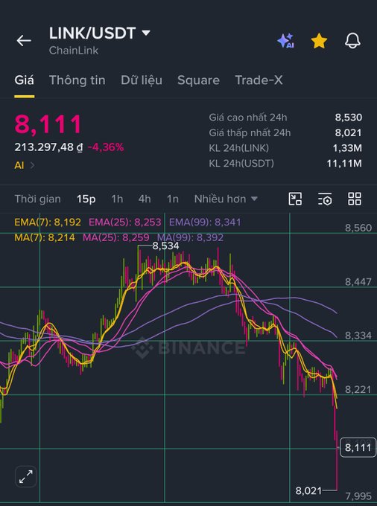This screenshot has height=506, width=377.
Task: Select the 1h timeframe
Action: coord(117,199)
